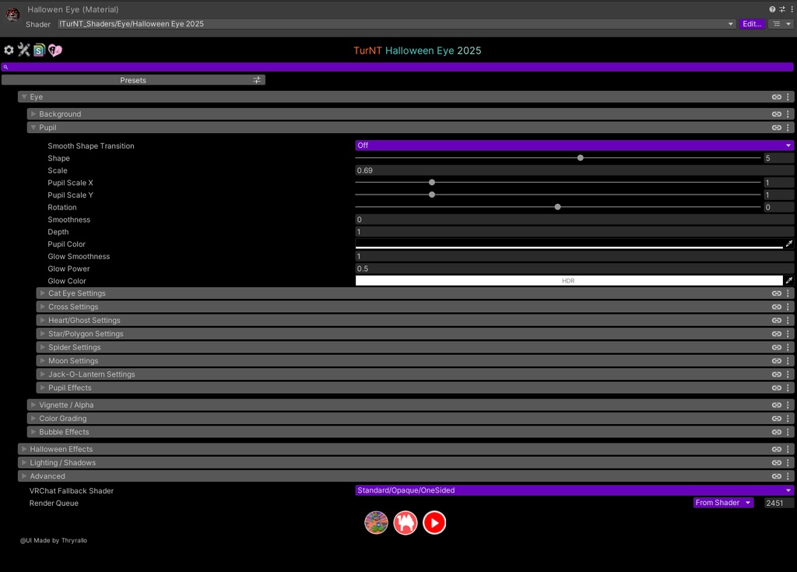Pick Pupil Color with eyedropper
The height and width of the screenshot is (572, 797).
pos(789,244)
